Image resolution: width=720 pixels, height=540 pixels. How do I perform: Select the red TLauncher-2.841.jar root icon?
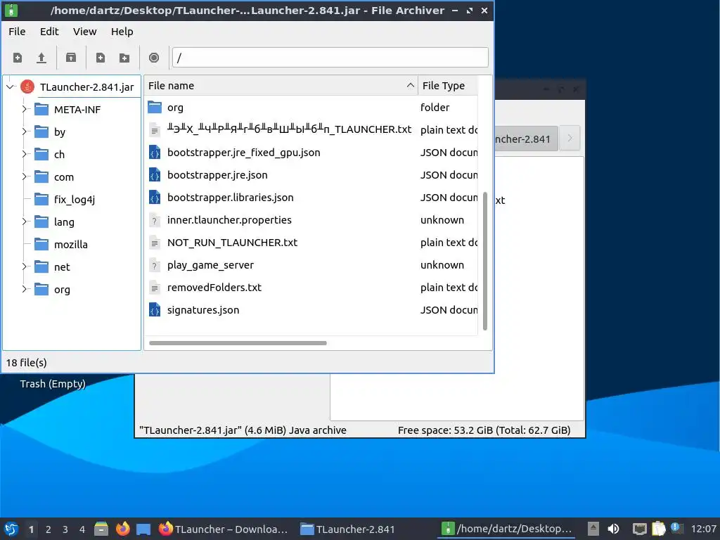(27, 86)
